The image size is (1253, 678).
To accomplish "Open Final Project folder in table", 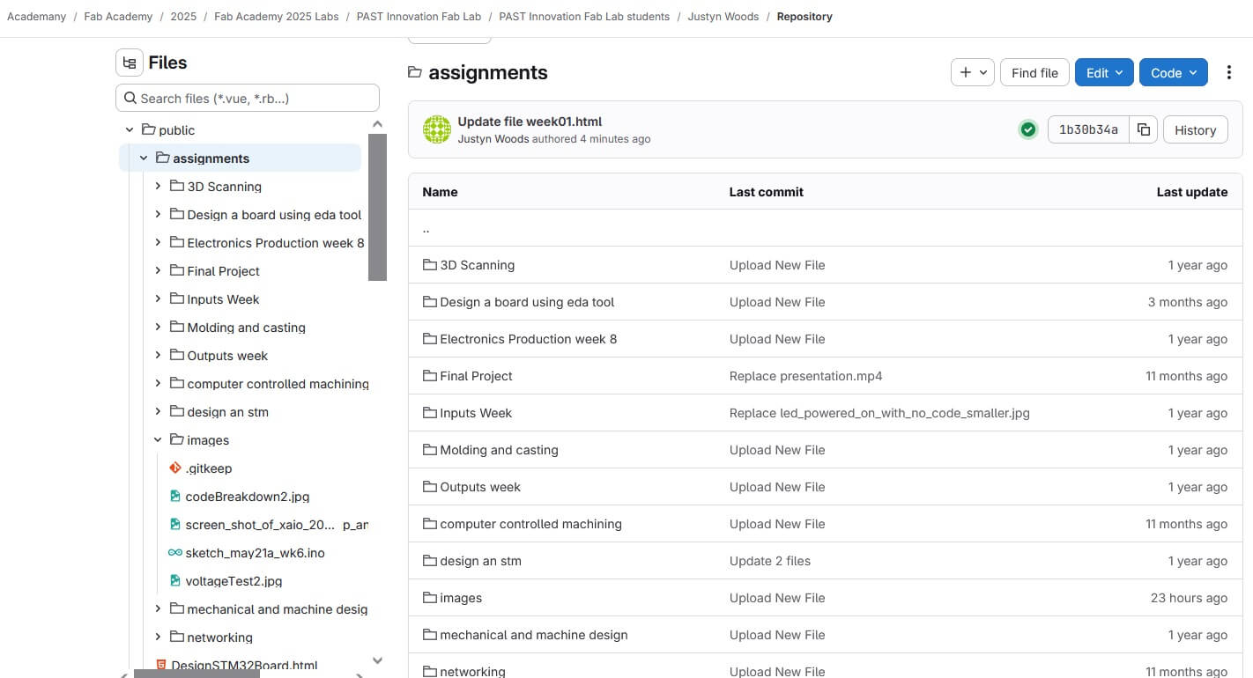I will tap(476, 376).
